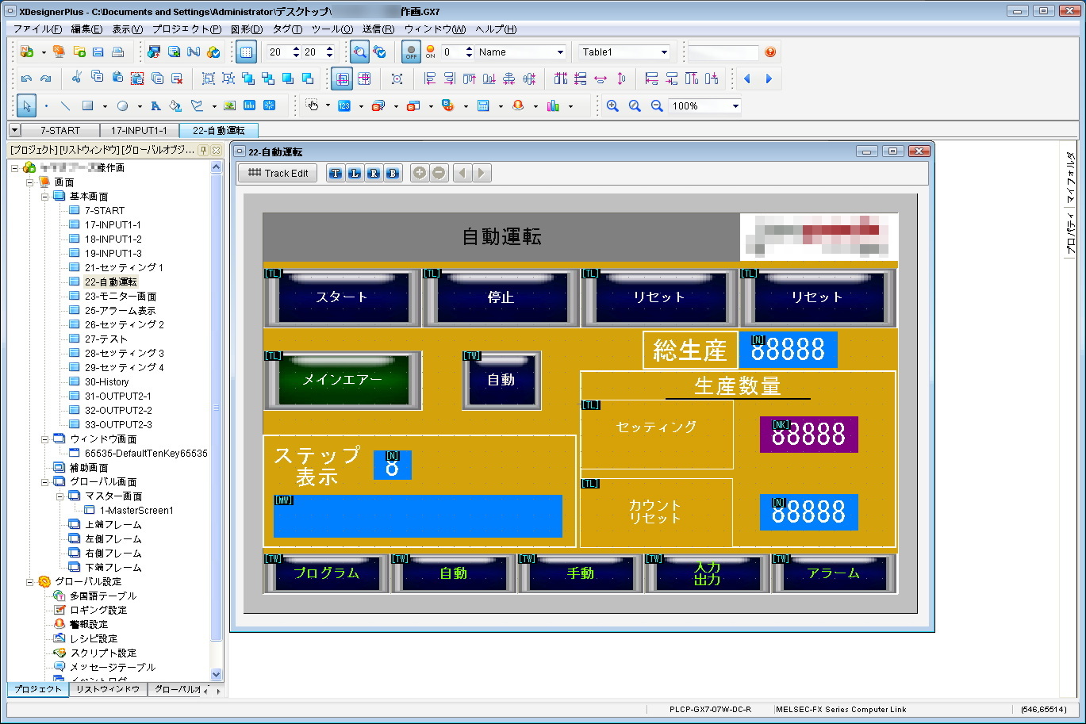Click the Align top icon
The height and width of the screenshot is (724, 1086).
(x=469, y=79)
